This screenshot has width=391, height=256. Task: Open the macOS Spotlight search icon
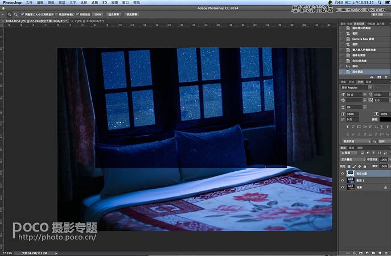pyautogui.click(x=379, y=2)
